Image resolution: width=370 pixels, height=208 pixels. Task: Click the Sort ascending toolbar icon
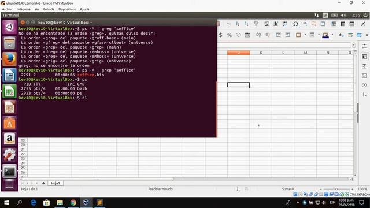[238, 24]
